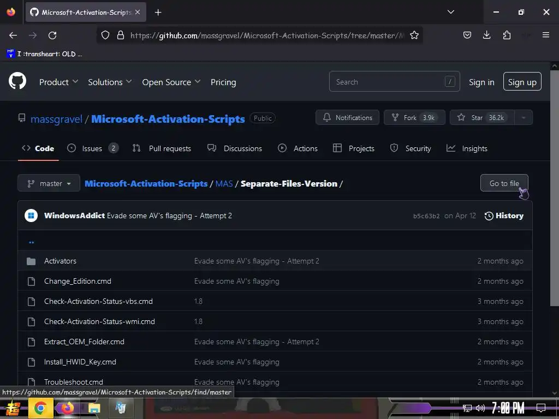The width and height of the screenshot is (559, 419).
Task: Open the Pricing page
Action: tap(223, 82)
